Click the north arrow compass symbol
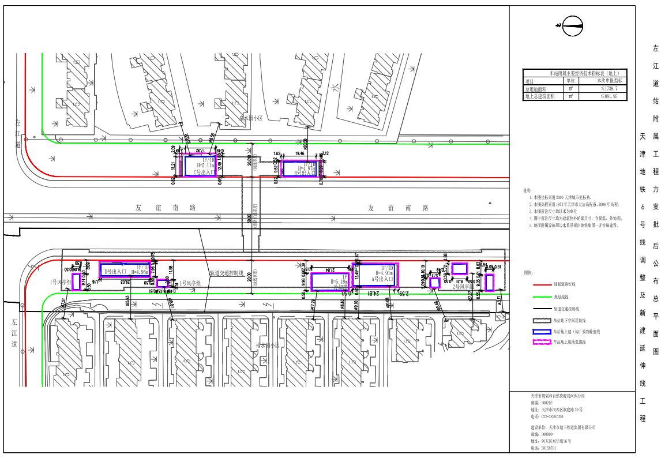661x458 pixels. 571,24
